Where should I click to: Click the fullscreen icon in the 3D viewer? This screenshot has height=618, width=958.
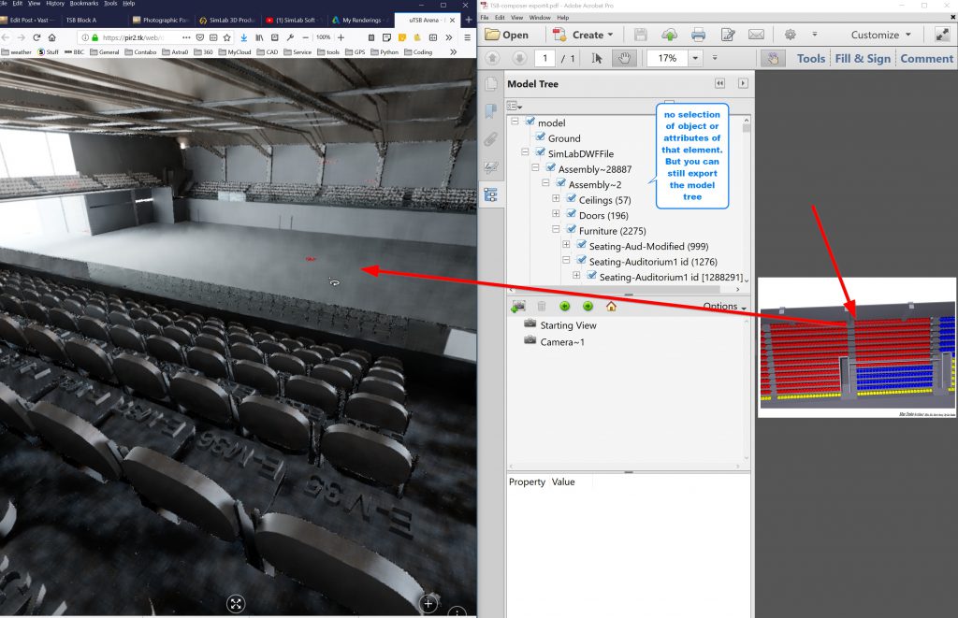236,604
